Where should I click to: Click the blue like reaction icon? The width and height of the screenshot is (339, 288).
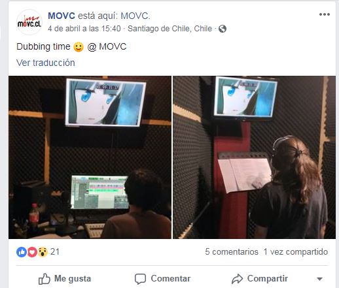tap(22, 252)
